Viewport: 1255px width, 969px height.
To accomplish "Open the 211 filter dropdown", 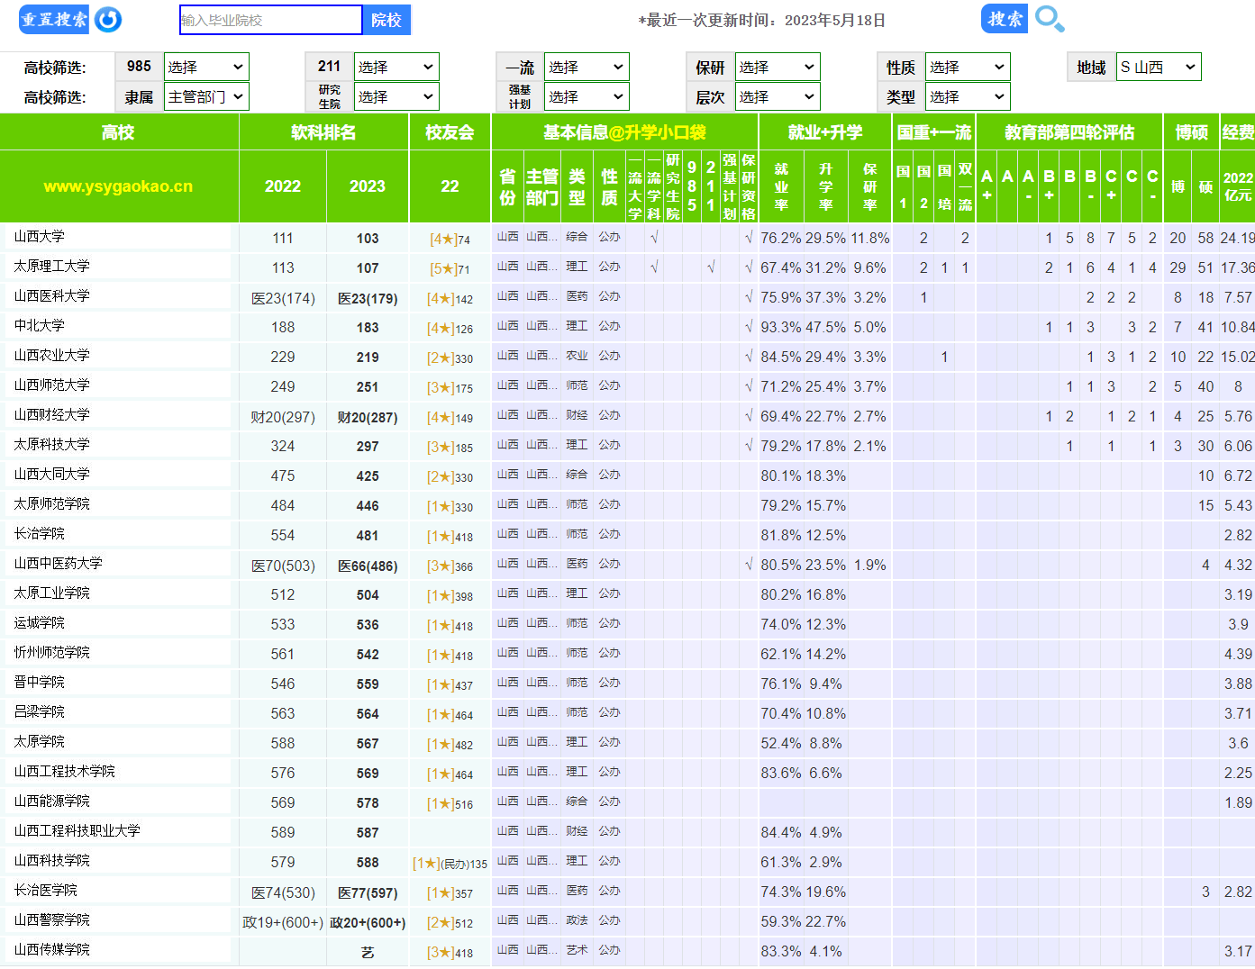I will [396, 68].
